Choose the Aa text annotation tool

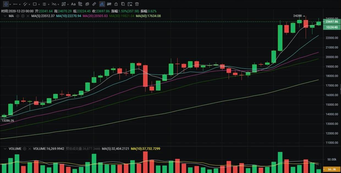73,4
